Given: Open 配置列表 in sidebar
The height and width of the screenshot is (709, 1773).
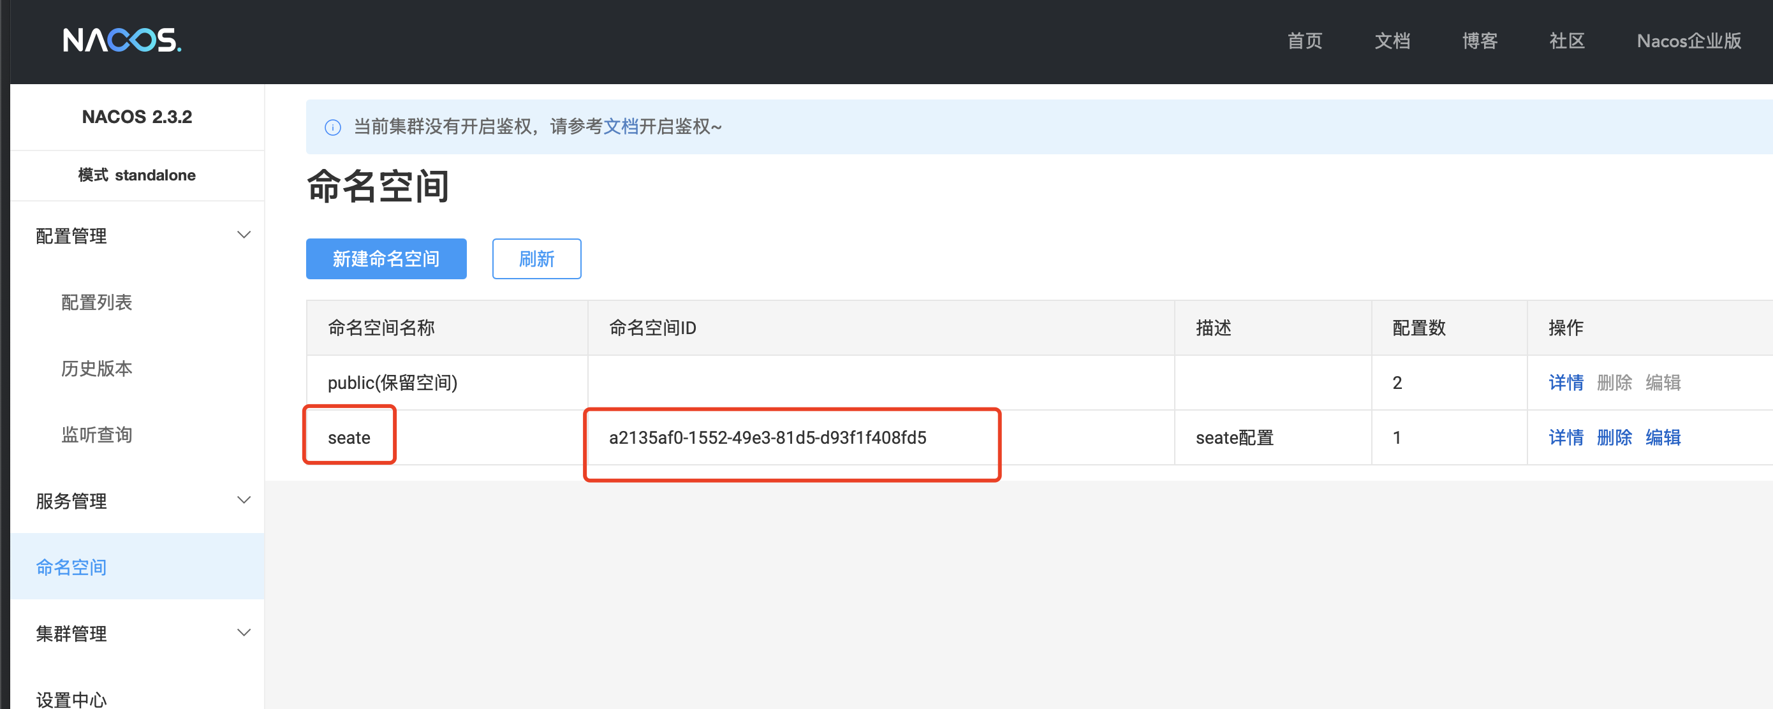Looking at the screenshot, I should (96, 302).
